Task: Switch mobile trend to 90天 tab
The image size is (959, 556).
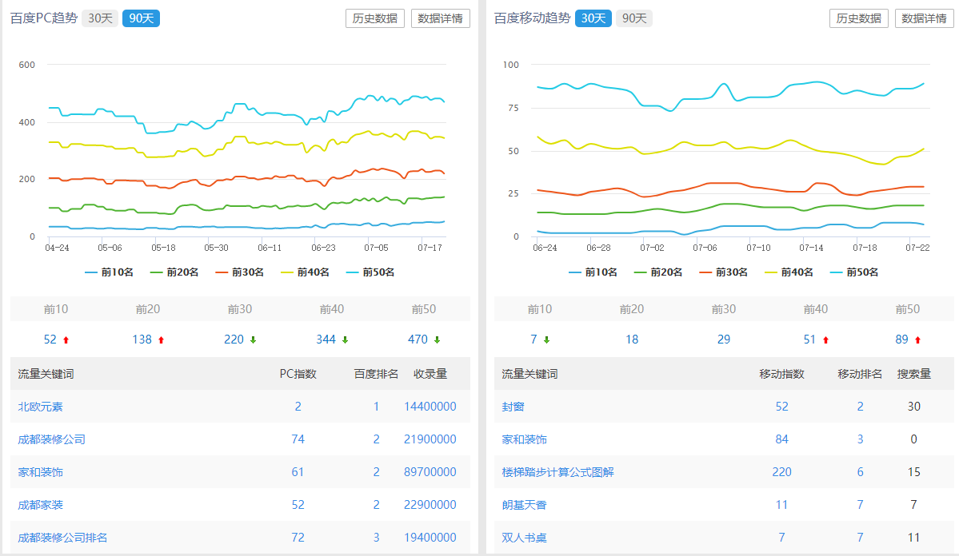Action: (x=633, y=18)
